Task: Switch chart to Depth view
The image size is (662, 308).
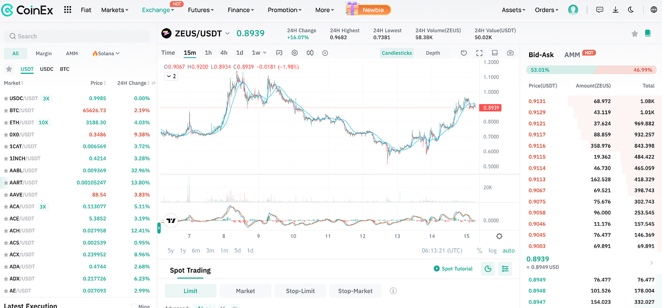Action: pyautogui.click(x=433, y=53)
